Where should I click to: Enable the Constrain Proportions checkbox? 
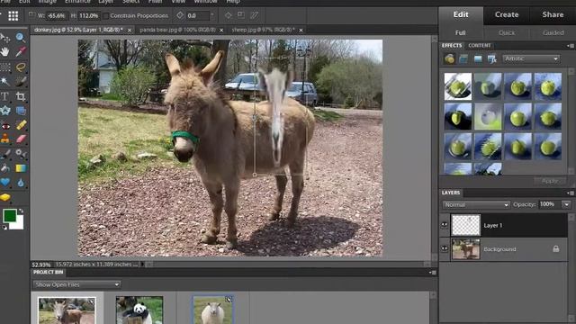pyautogui.click(x=106, y=16)
